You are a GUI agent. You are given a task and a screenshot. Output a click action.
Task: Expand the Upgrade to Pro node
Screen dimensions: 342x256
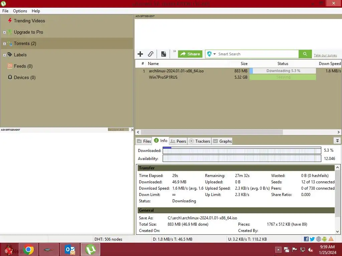point(4,32)
